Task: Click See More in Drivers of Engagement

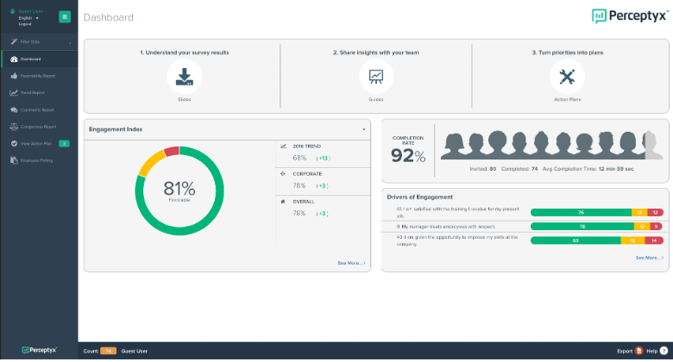Action: (x=650, y=258)
